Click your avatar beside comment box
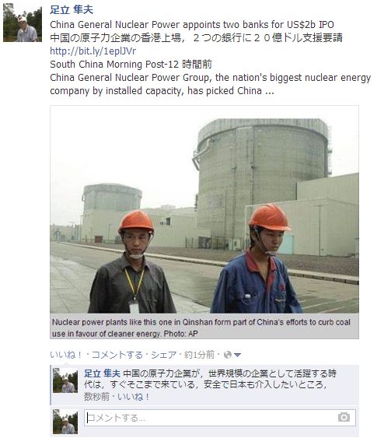 click(65, 422)
